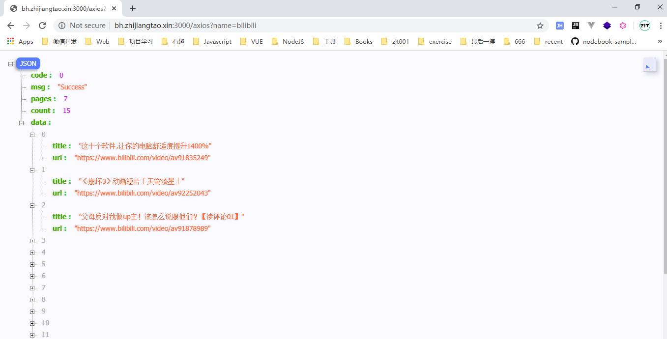Open the JH browser extension

click(x=559, y=26)
